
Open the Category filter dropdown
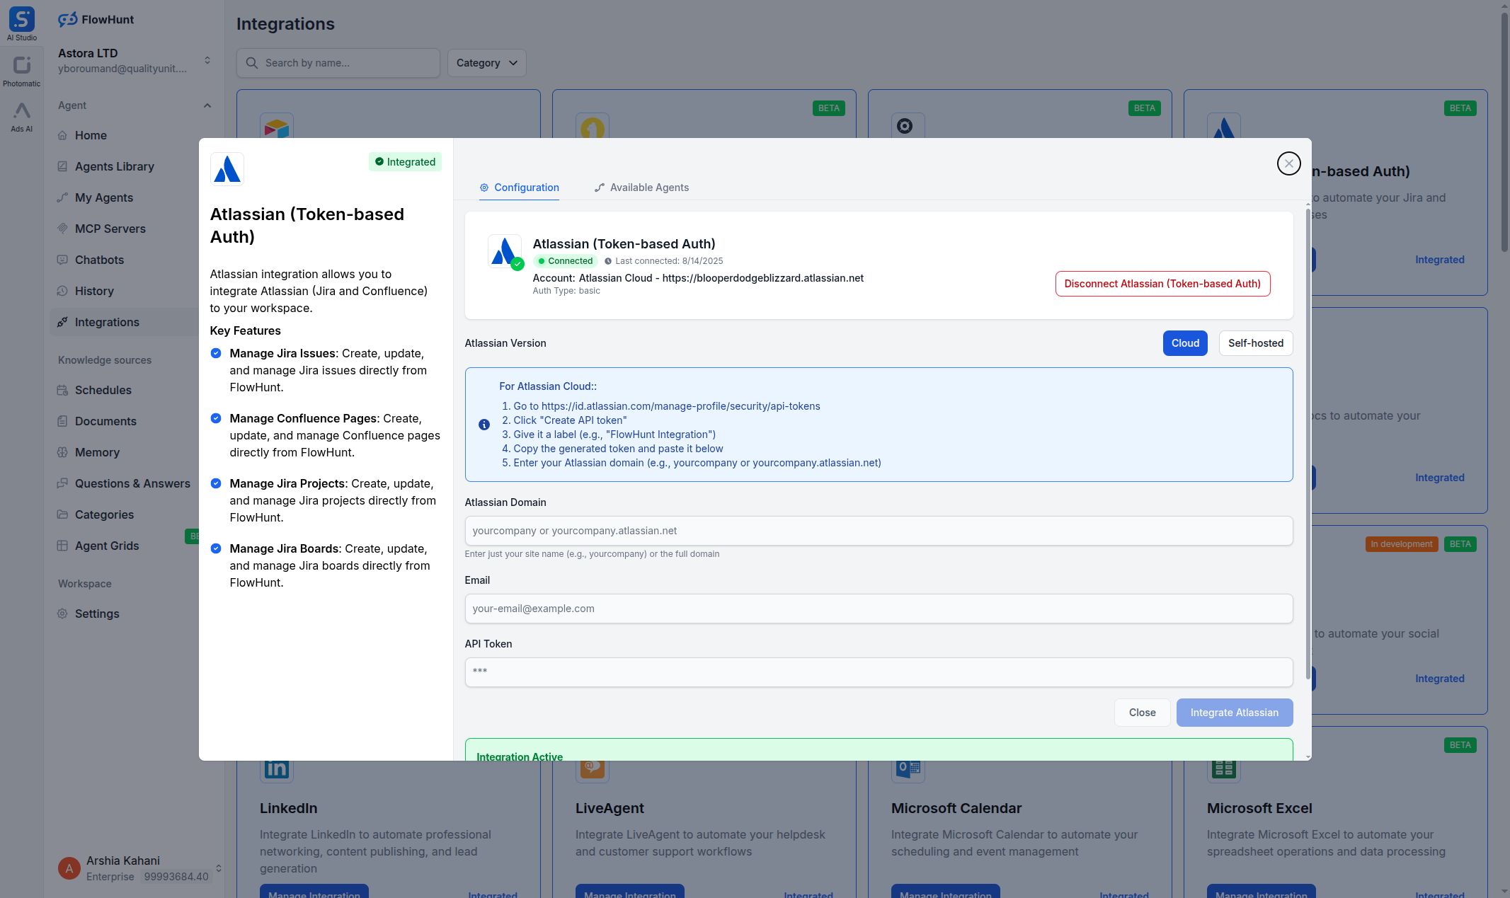point(486,63)
